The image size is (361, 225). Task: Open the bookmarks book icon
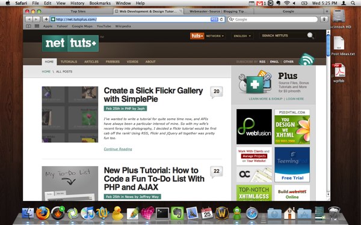[28, 26]
